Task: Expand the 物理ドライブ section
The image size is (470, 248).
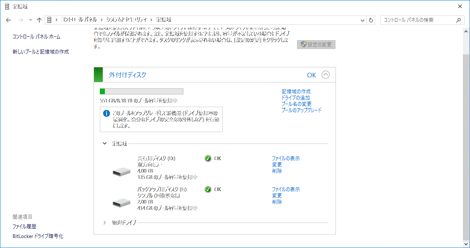Action: (104, 222)
